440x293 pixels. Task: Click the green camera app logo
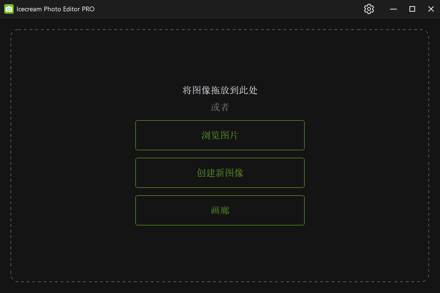[x=9, y=9]
